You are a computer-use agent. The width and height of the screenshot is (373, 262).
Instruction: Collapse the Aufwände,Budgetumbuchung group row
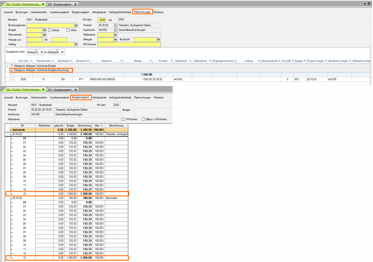click(12, 70)
